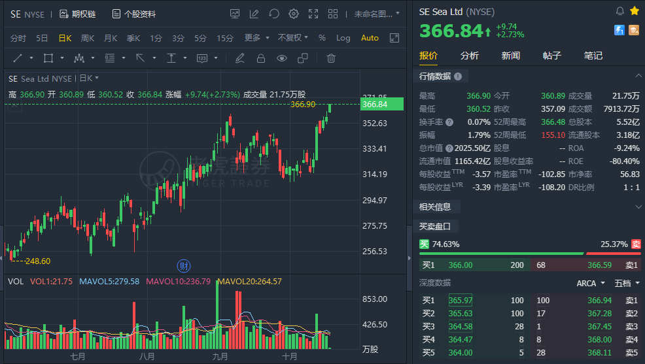Open the 日K dropdown in chart legend
This screenshot has width=645, height=364.
coord(89,78)
